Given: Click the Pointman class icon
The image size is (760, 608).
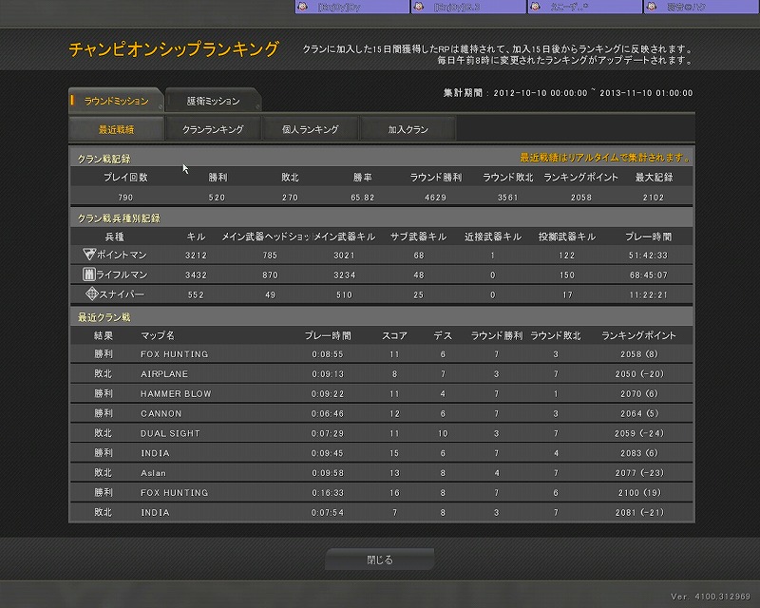Looking at the screenshot, I should [89, 255].
